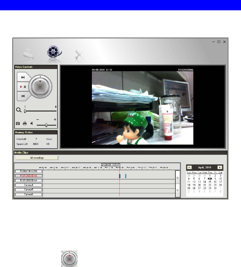Take a snapshot with camera icon

tap(18, 123)
